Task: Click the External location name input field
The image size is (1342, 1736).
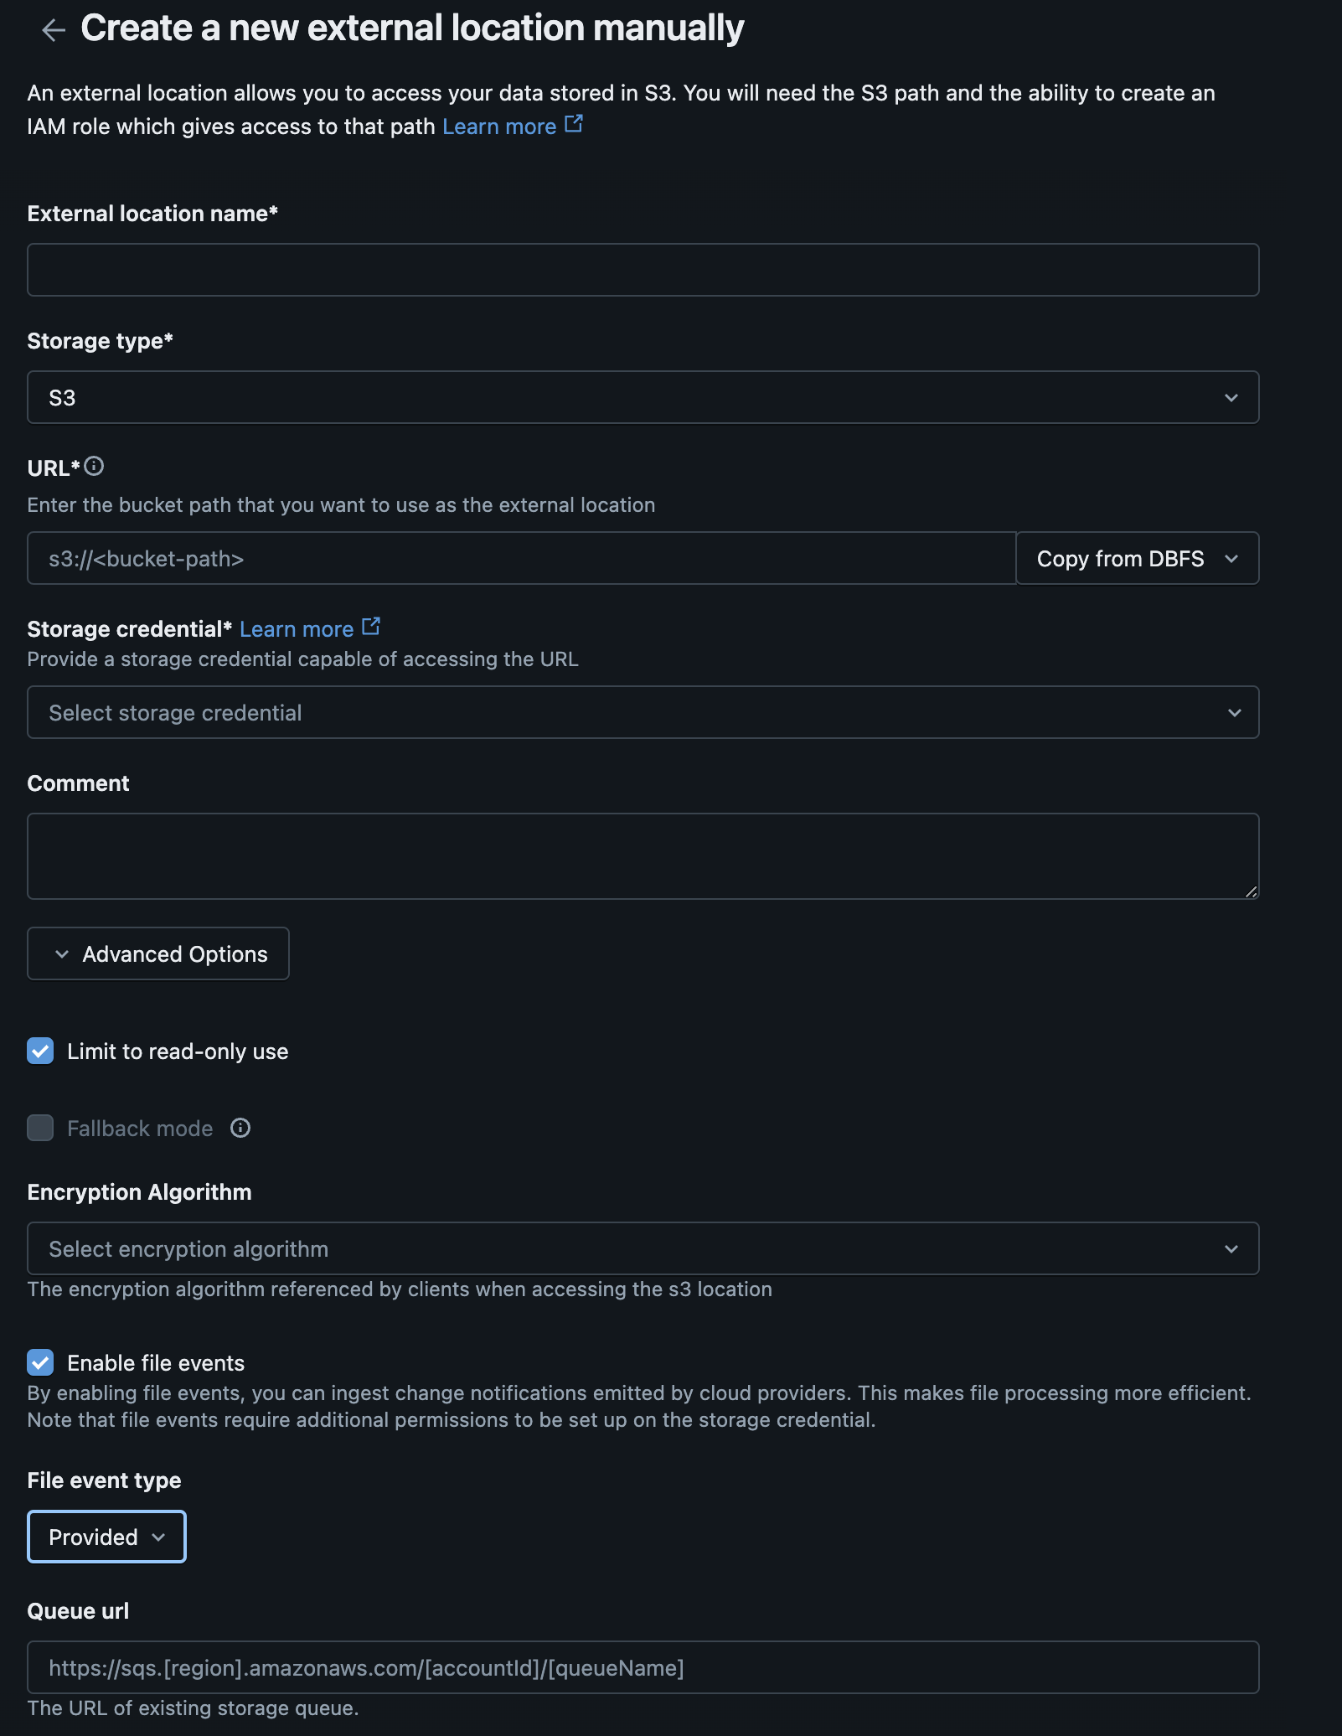Action: tap(643, 270)
